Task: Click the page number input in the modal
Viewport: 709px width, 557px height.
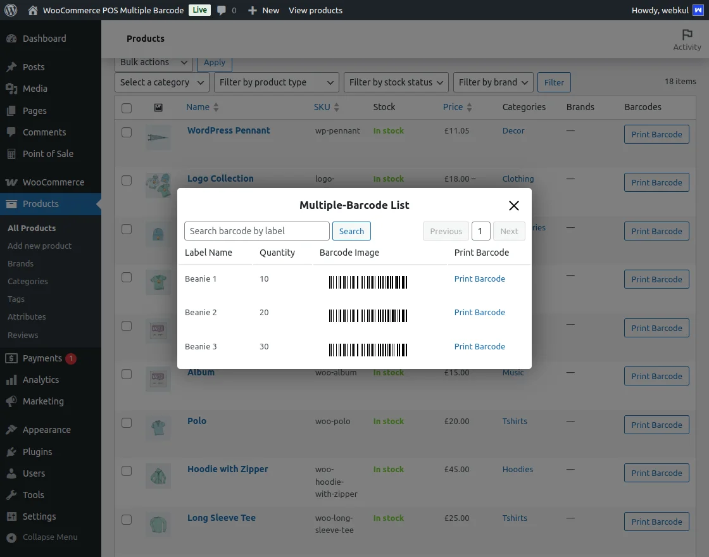Action: point(480,231)
